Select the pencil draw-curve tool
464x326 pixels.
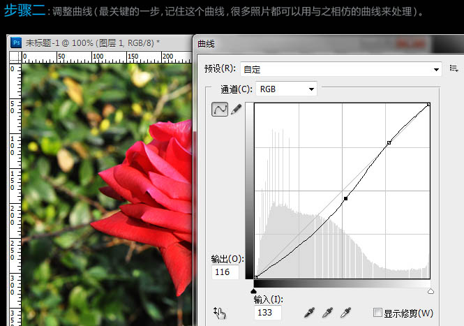(237, 110)
